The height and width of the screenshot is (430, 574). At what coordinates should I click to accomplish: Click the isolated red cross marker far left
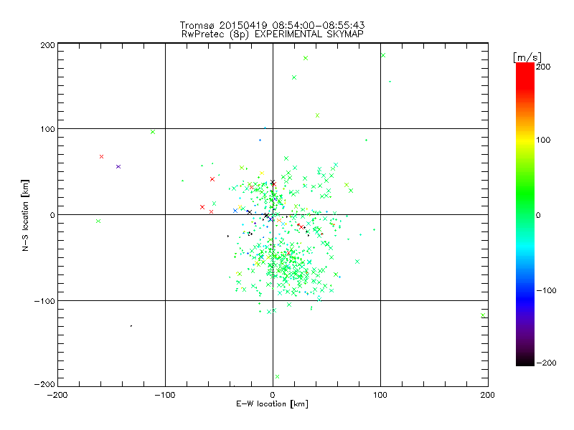tap(102, 156)
